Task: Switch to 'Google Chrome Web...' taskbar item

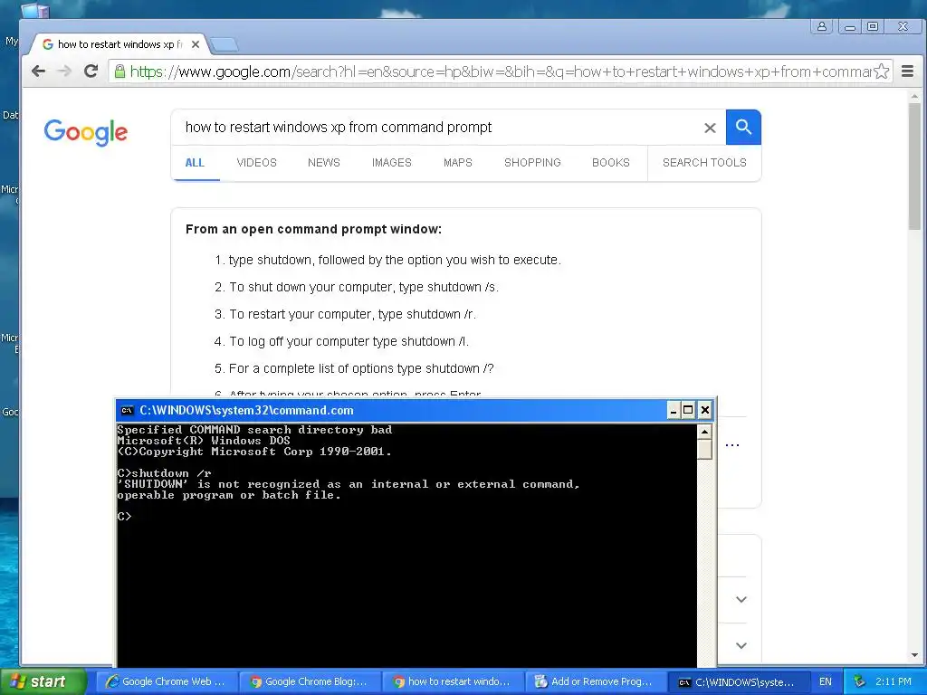Action: pyautogui.click(x=166, y=681)
